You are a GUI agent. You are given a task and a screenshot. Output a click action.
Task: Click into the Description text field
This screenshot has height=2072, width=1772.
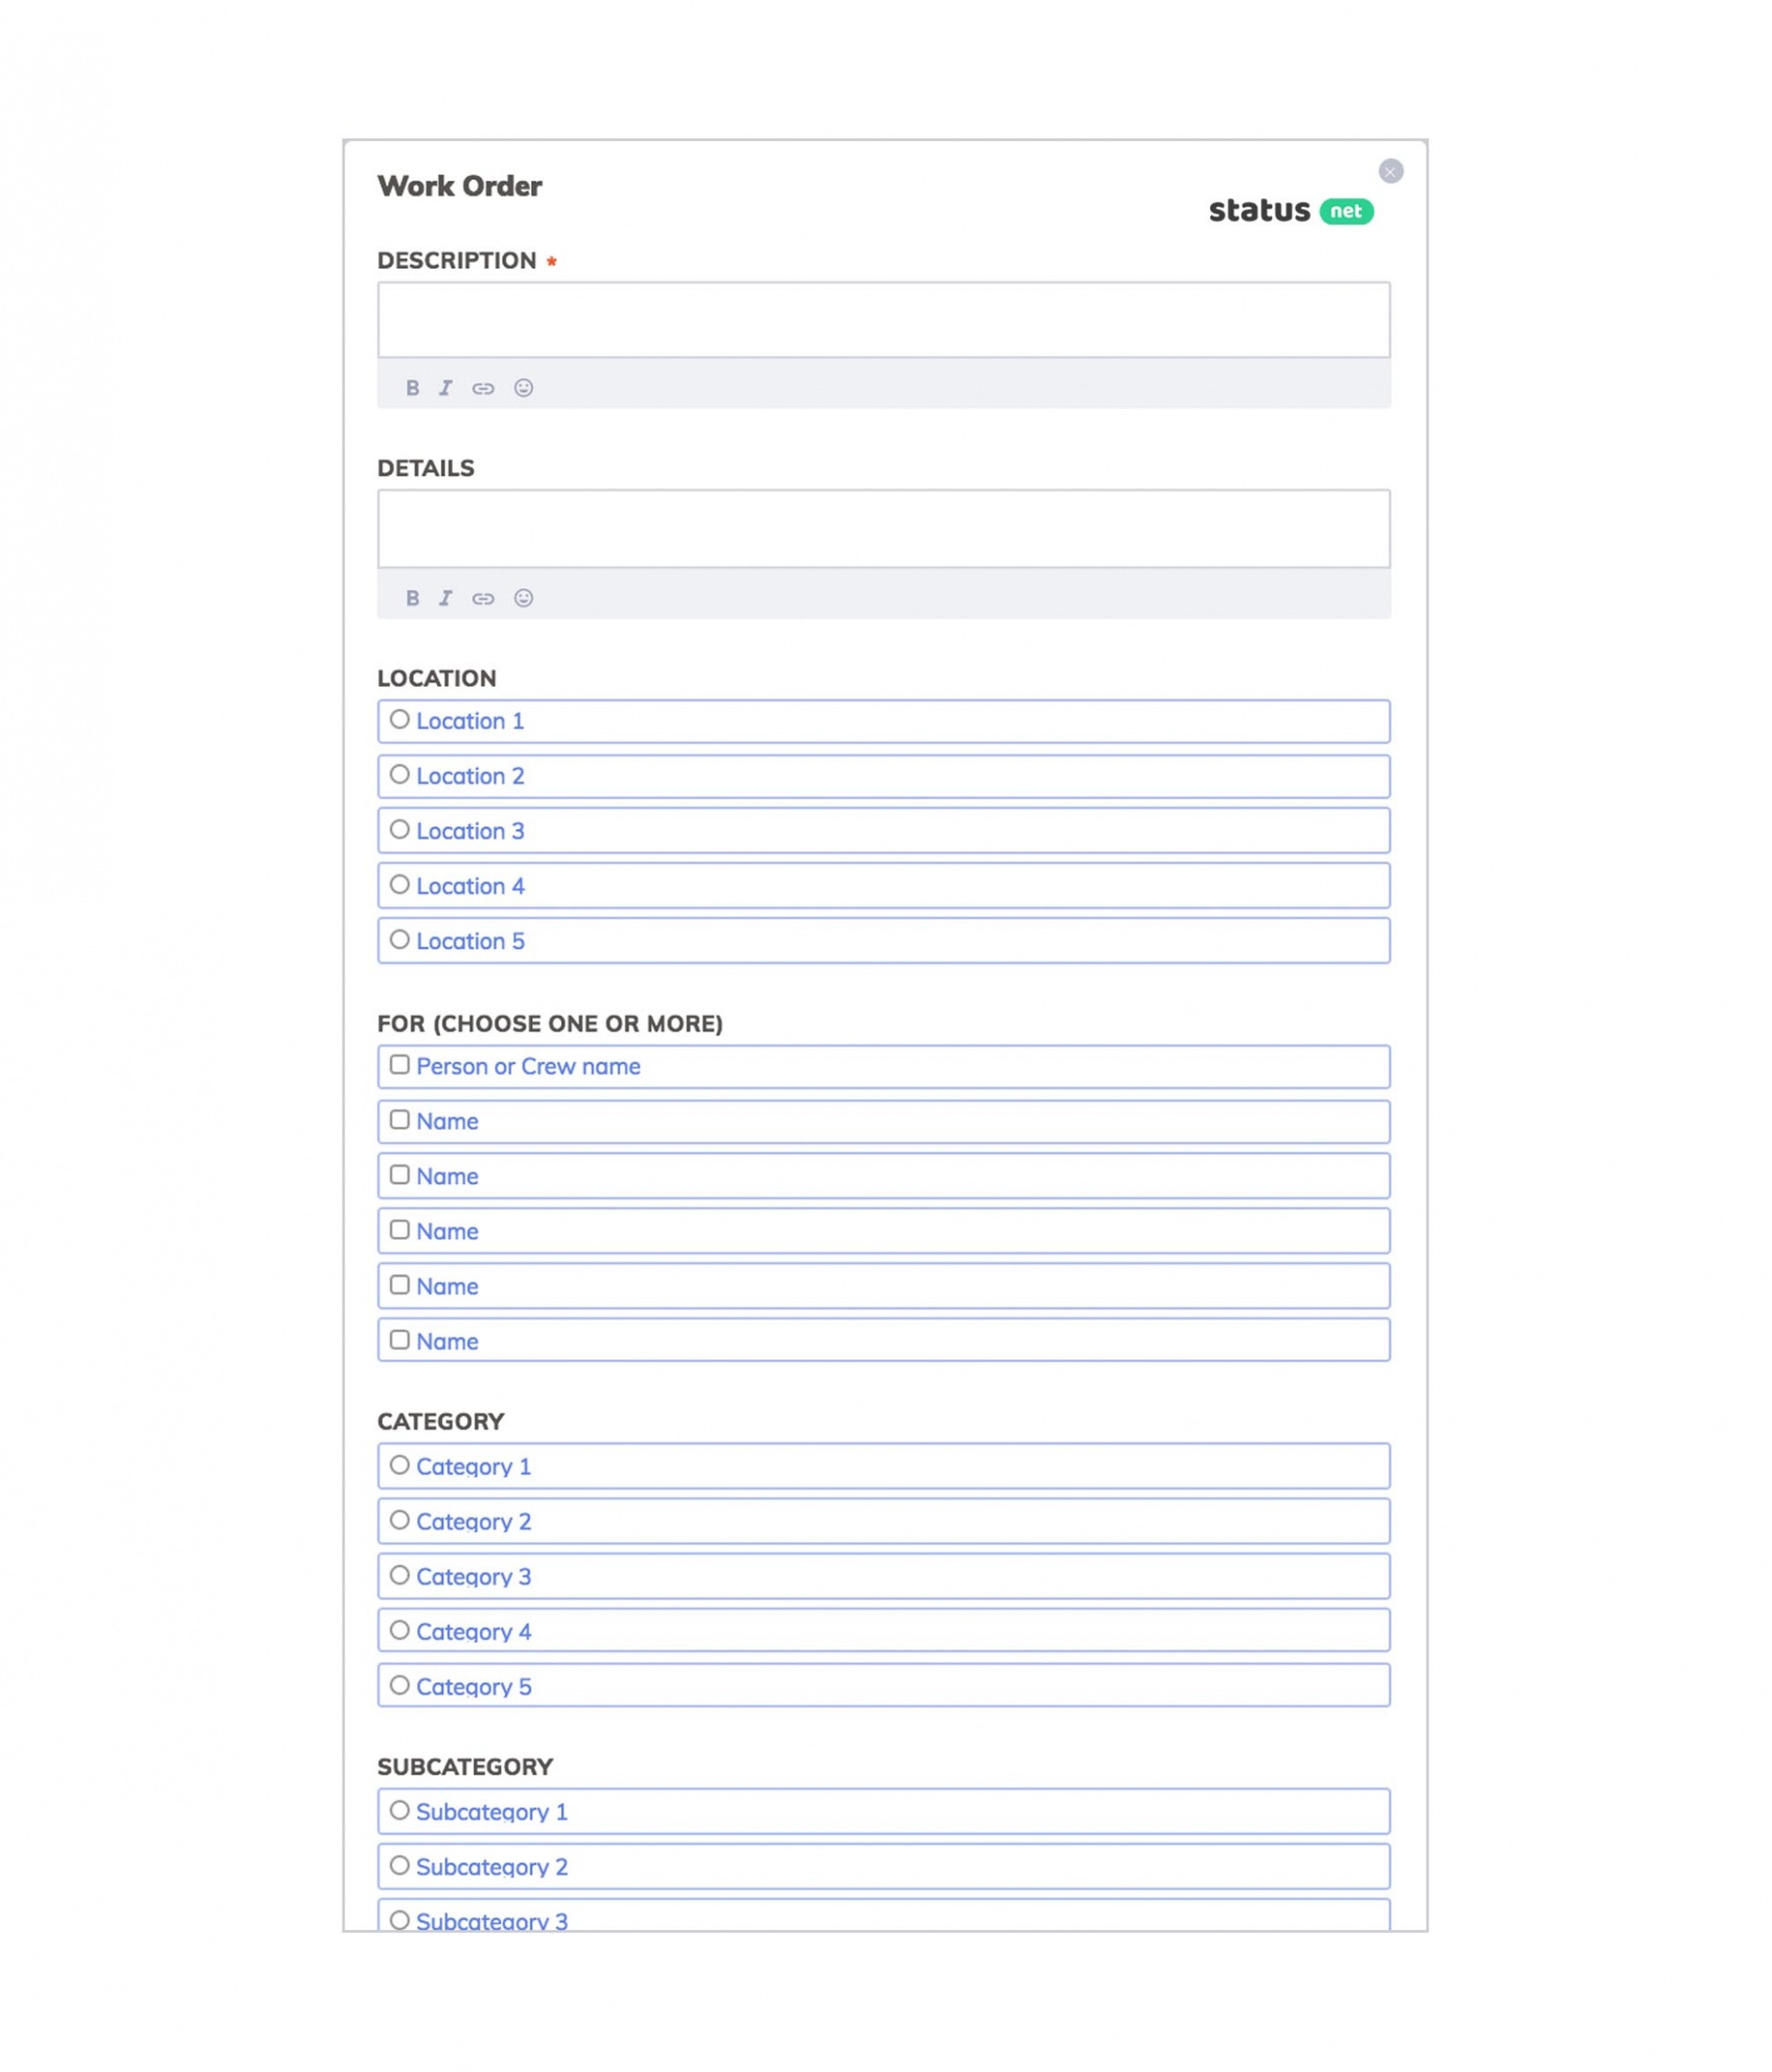tap(884, 320)
